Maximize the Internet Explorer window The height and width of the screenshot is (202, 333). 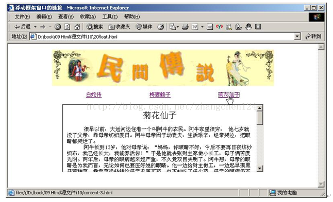point(314,8)
